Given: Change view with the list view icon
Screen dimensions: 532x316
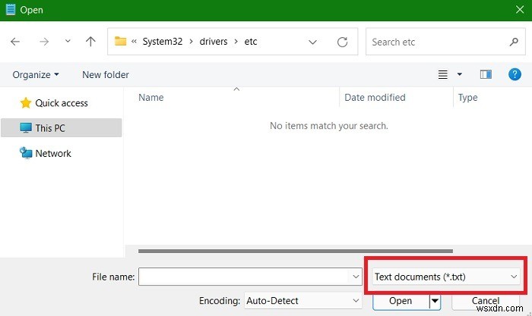Looking at the screenshot, I should pyautogui.click(x=443, y=74).
